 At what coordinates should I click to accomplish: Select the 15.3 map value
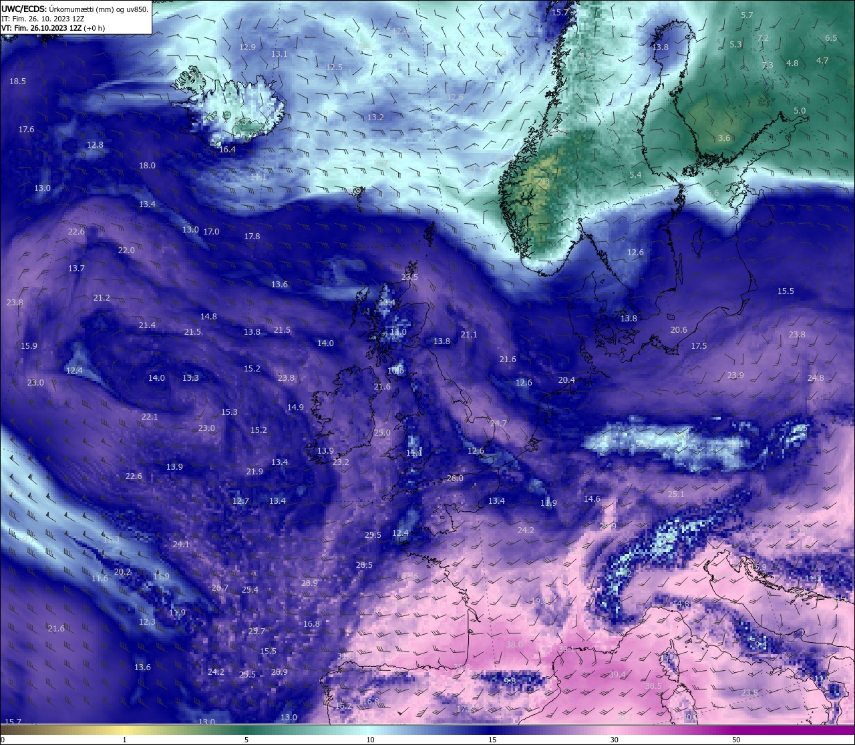pos(229,412)
